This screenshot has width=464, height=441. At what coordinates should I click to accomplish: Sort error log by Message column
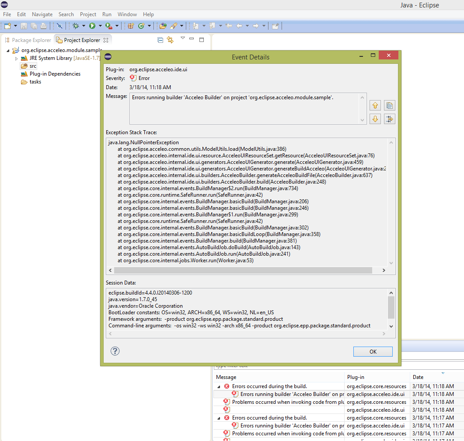(x=279, y=377)
